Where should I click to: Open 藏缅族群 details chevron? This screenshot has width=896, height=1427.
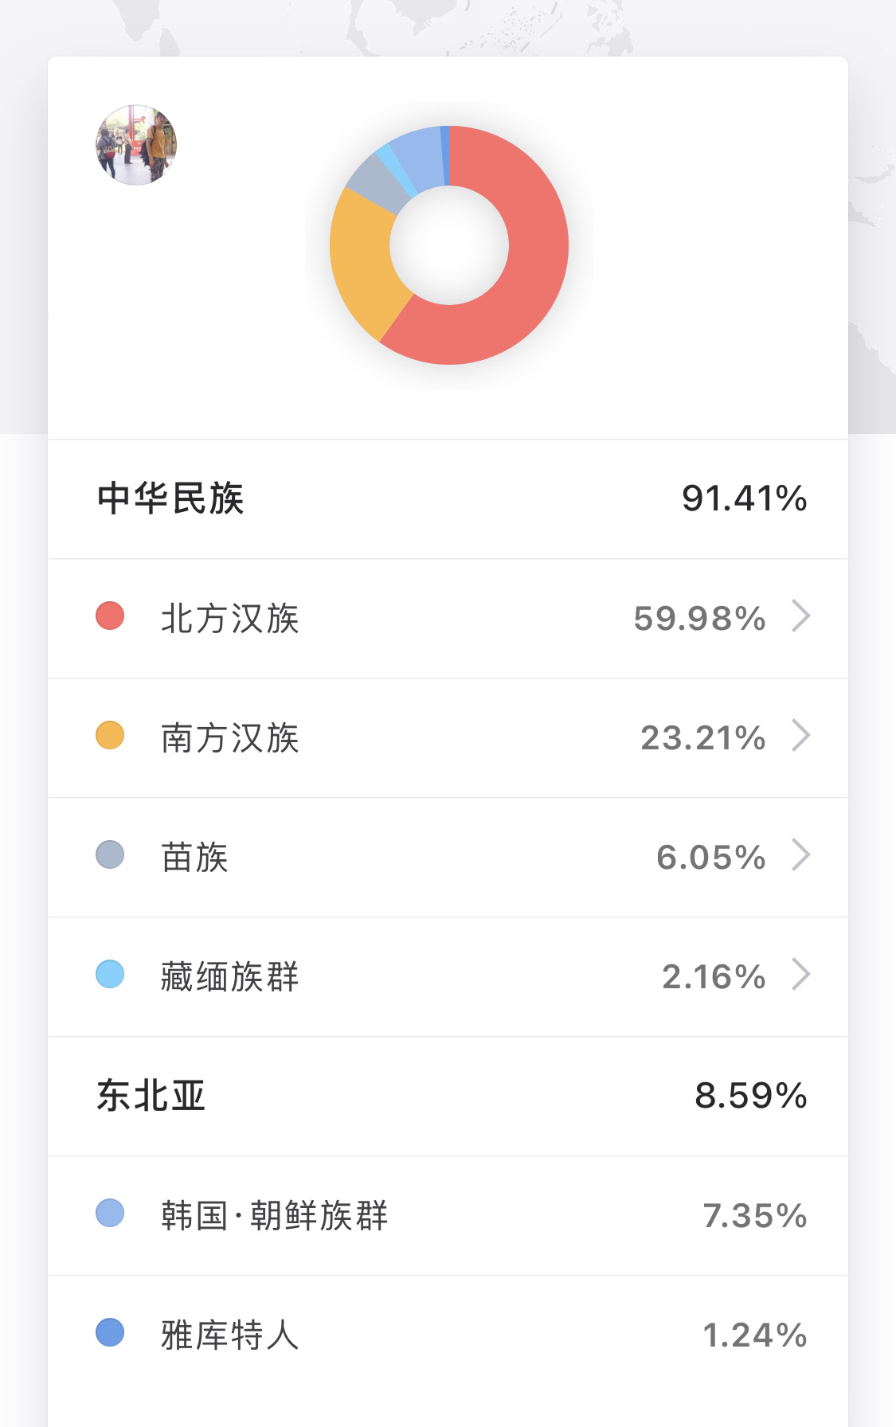[x=800, y=975]
